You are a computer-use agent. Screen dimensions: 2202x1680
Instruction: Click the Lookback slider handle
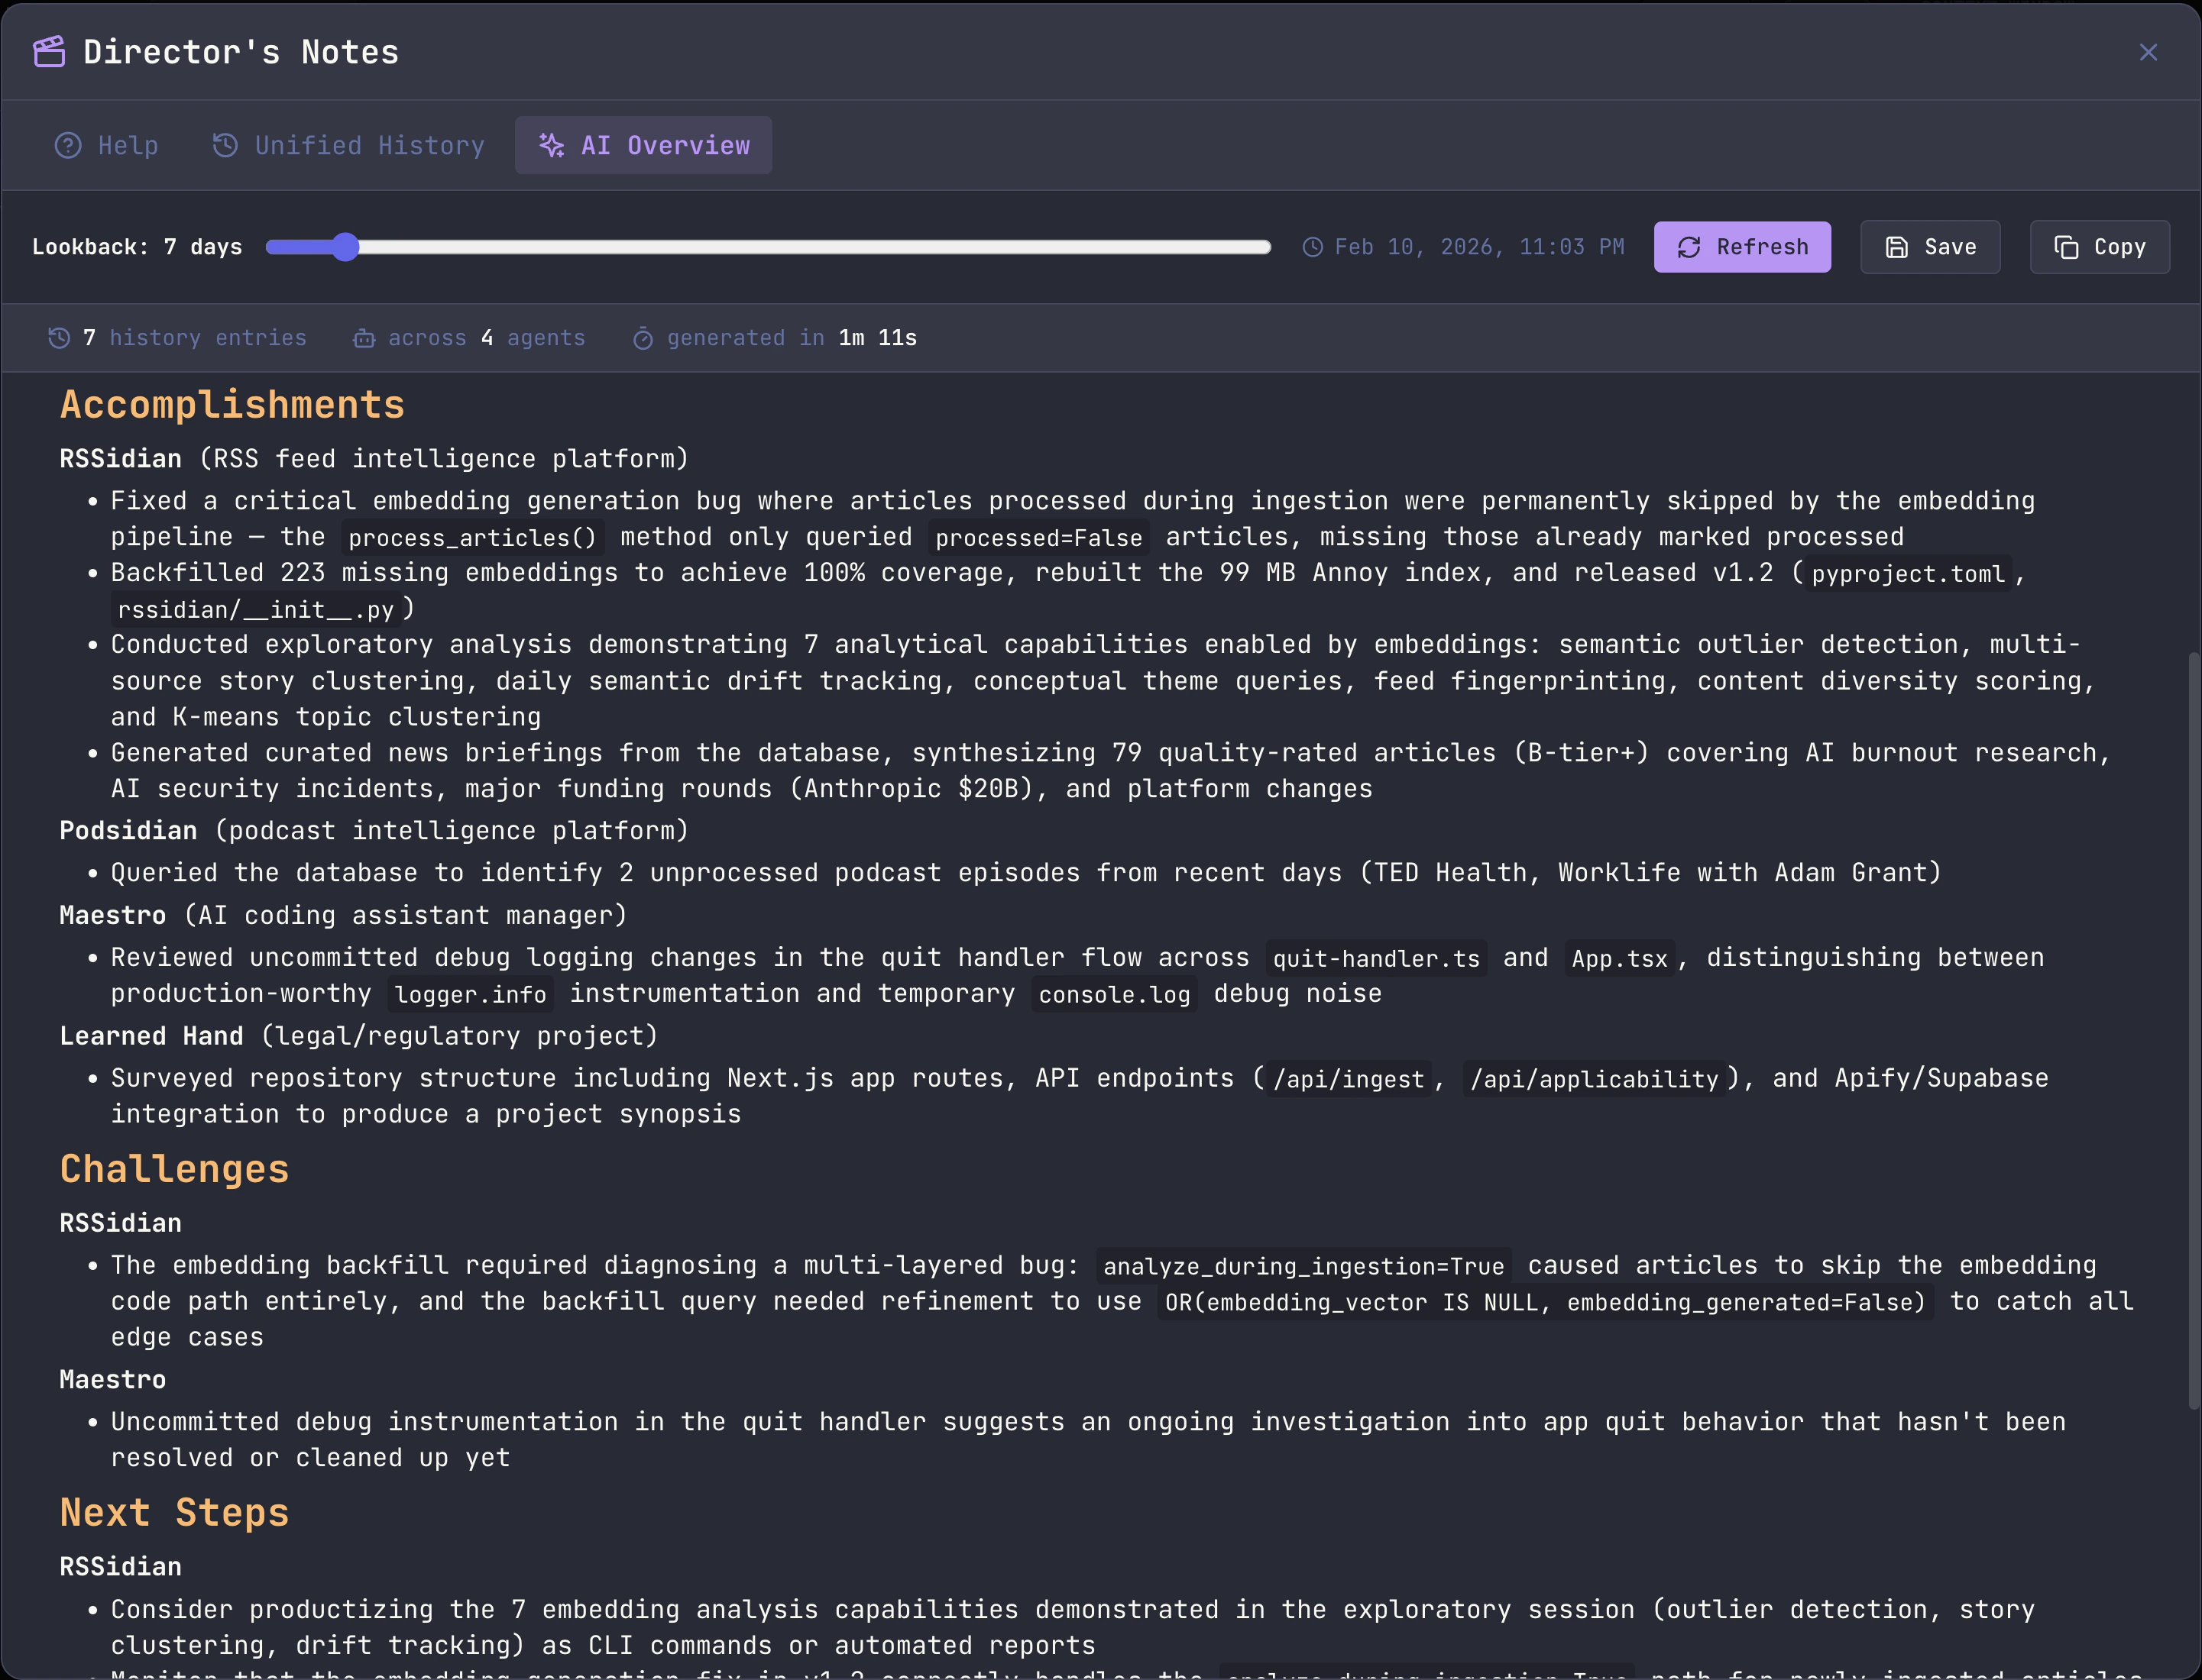(x=345, y=247)
